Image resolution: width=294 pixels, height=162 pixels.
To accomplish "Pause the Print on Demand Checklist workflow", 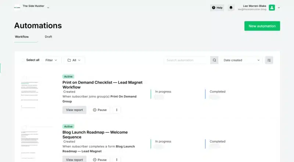I will click(x=100, y=110).
